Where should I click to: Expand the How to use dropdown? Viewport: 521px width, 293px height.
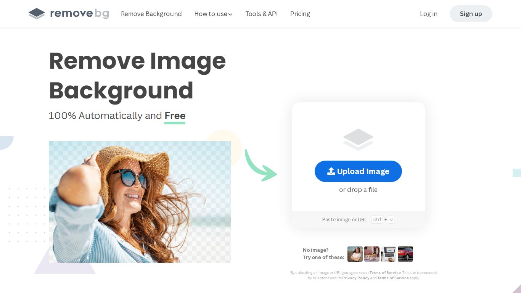click(213, 14)
